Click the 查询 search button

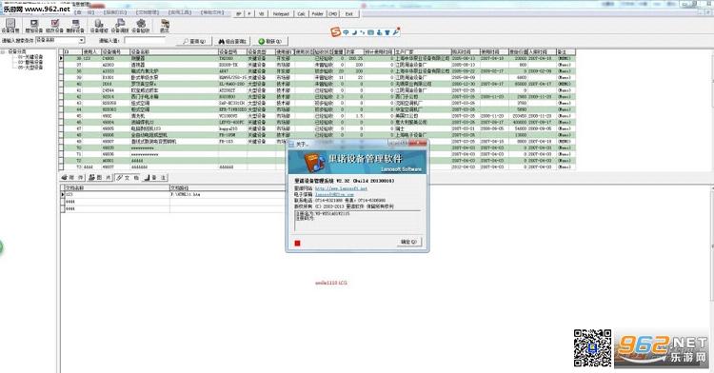point(194,42)
